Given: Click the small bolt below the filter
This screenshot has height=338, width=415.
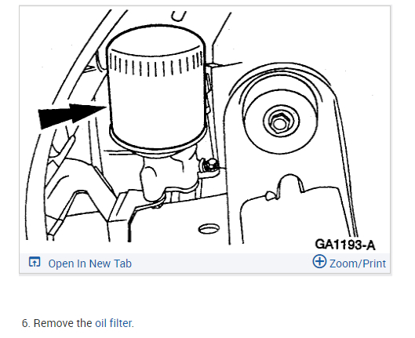Looking at the screenshot, I should (209, 165).
